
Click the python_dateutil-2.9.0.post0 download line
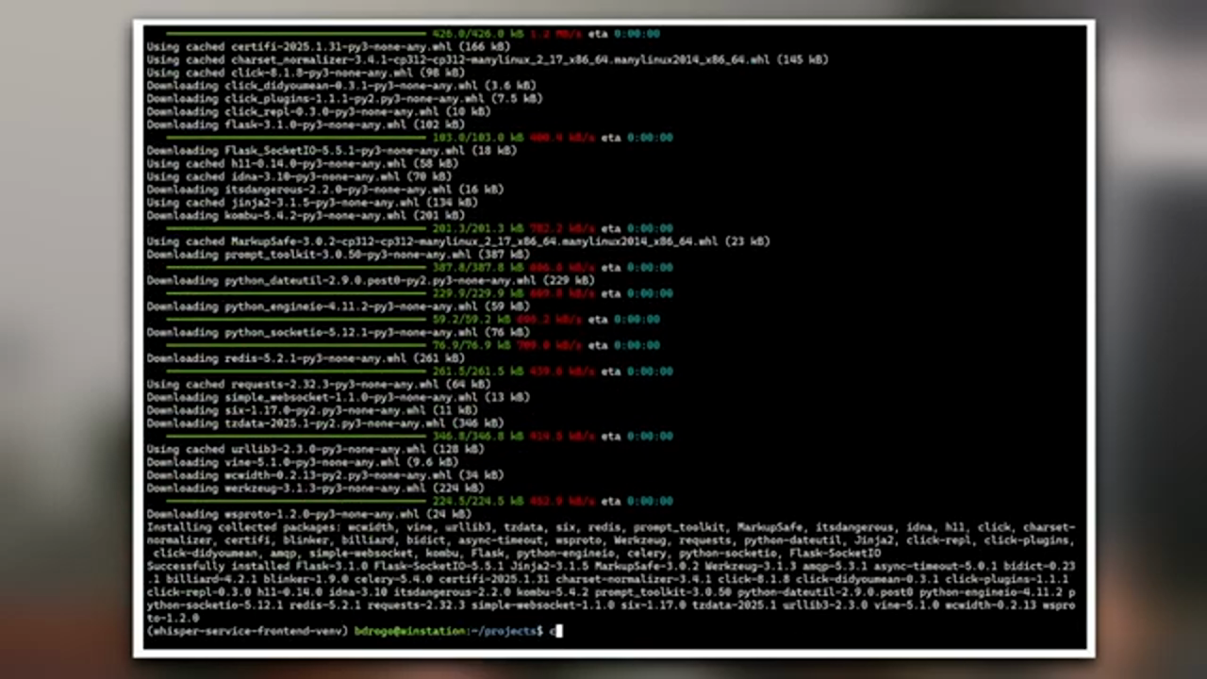pos(371,280)
